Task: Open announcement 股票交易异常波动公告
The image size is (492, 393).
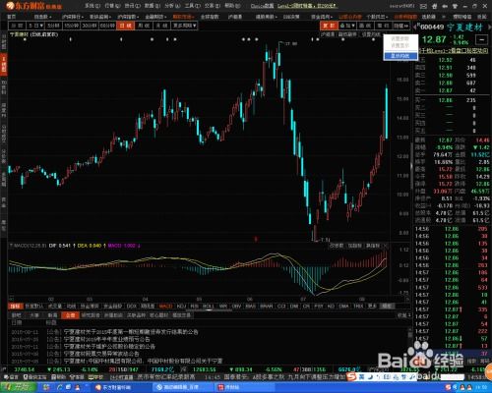Action: (x=101, y=354)
